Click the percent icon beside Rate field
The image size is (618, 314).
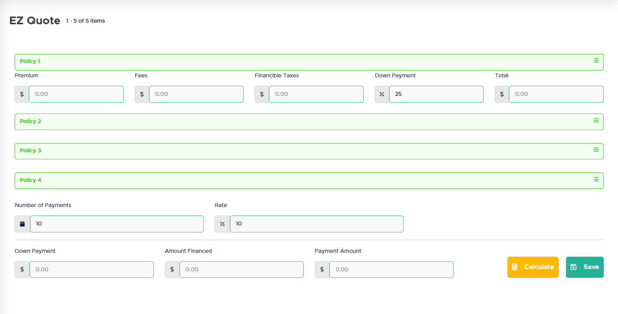222,224
